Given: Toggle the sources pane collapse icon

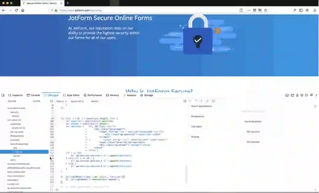Looking at the screenshot, I should click(52, 101).
